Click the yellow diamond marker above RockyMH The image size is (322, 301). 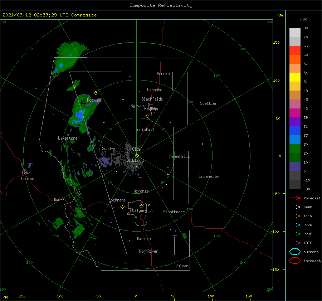point(96,93)
